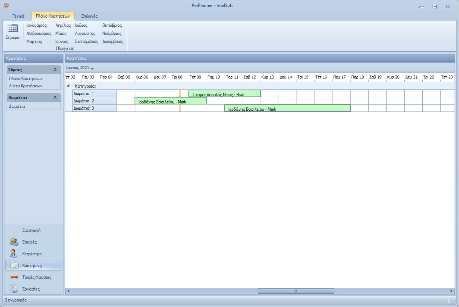Open Λίστα Κρατήσεων view
The height and width of the screenshot is (307, 459).
[x=26, y=86]
